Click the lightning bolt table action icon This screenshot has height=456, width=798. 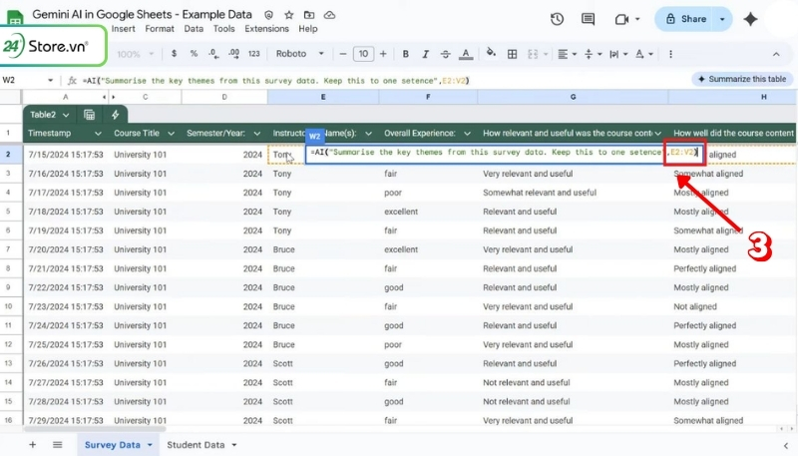116,115
